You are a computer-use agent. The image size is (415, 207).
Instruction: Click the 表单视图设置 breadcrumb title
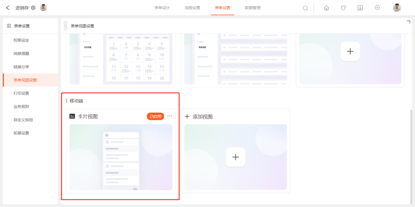click(82, 26)
